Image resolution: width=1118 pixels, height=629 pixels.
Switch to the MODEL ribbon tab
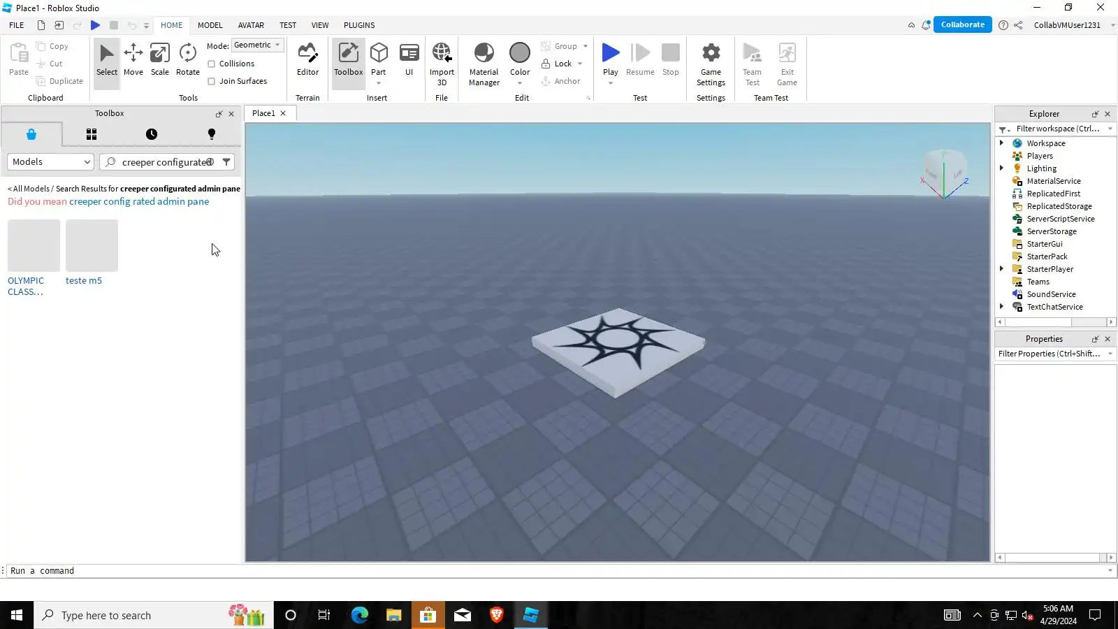(x=210, y=25)
